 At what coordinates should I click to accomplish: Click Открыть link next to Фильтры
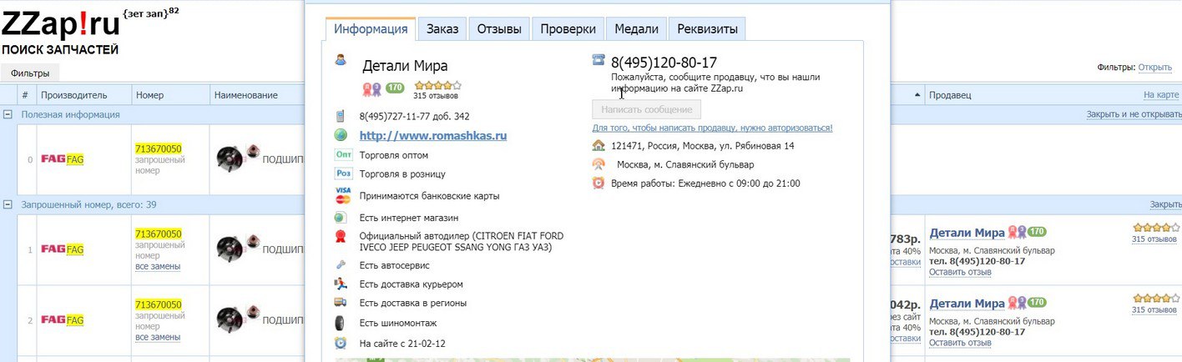click(1155, 68)
